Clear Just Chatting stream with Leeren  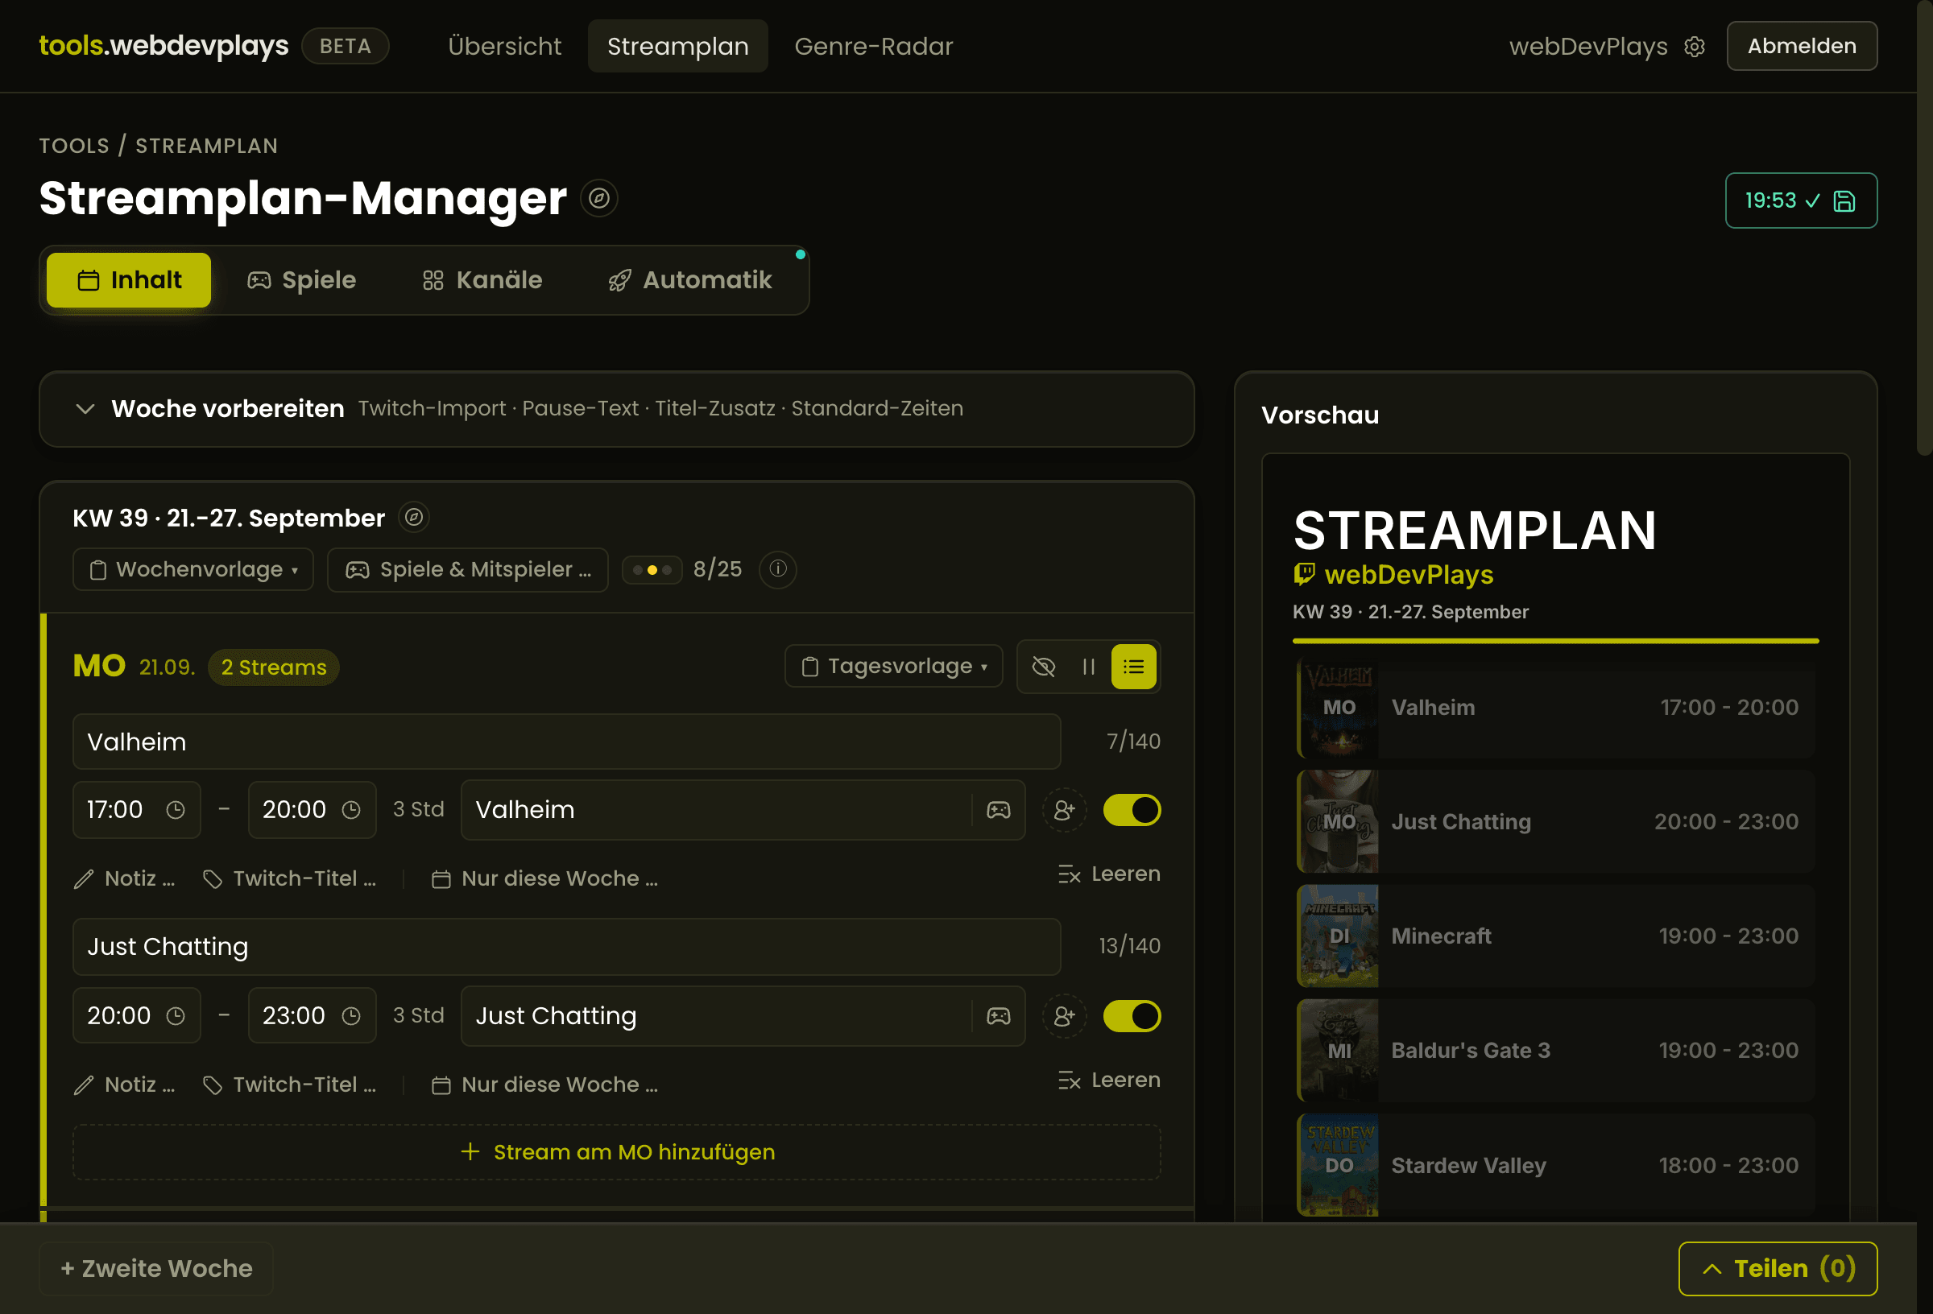click(1109, 1081)
